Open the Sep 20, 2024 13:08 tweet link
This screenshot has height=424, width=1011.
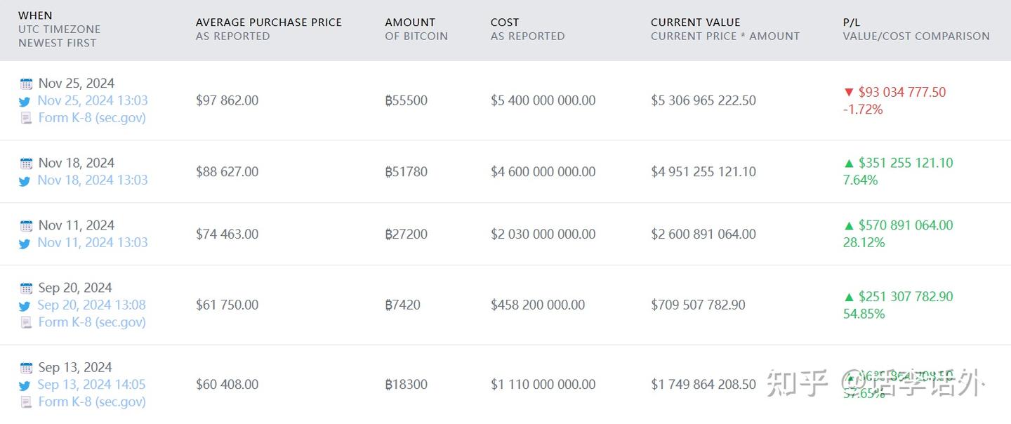[x=91, y=305]
